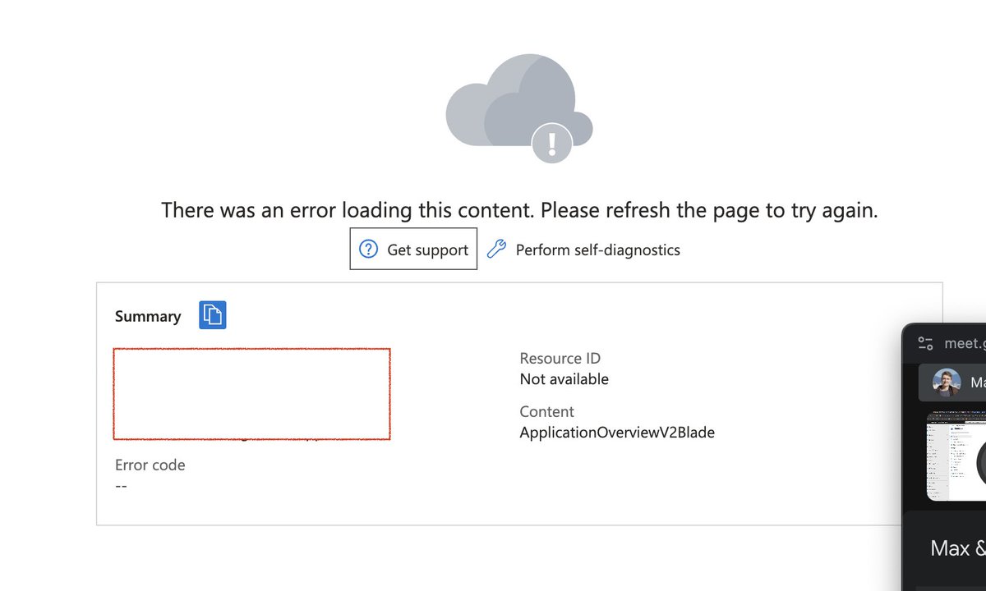Select the ApplicationOverviewV2Blade text
The image size is (986, 591).
tap(617, 432)
